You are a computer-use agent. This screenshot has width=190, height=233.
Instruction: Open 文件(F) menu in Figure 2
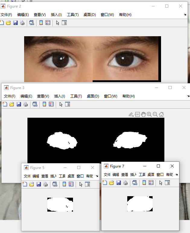(6, 15)
